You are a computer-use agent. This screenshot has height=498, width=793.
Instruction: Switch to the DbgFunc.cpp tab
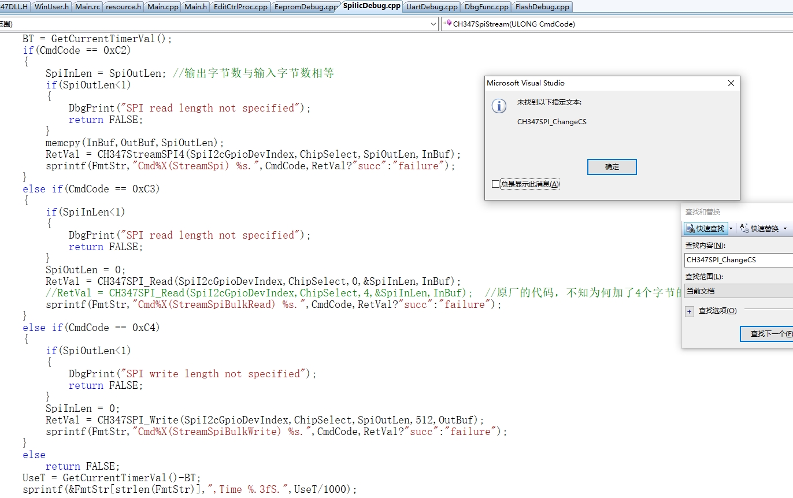(486, 7)
